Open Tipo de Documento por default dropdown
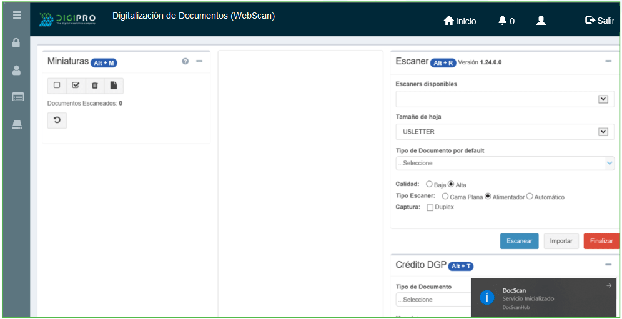622x319 pixels. (x=505, y=163)
